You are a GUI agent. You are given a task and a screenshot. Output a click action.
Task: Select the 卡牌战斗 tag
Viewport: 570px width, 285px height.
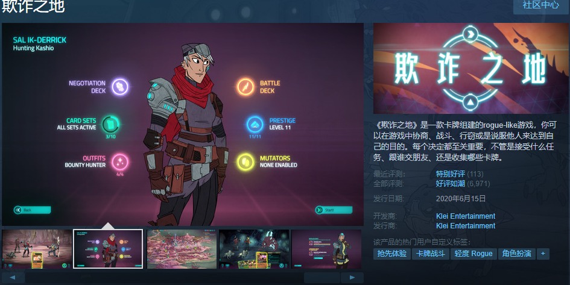click(431, 254)
